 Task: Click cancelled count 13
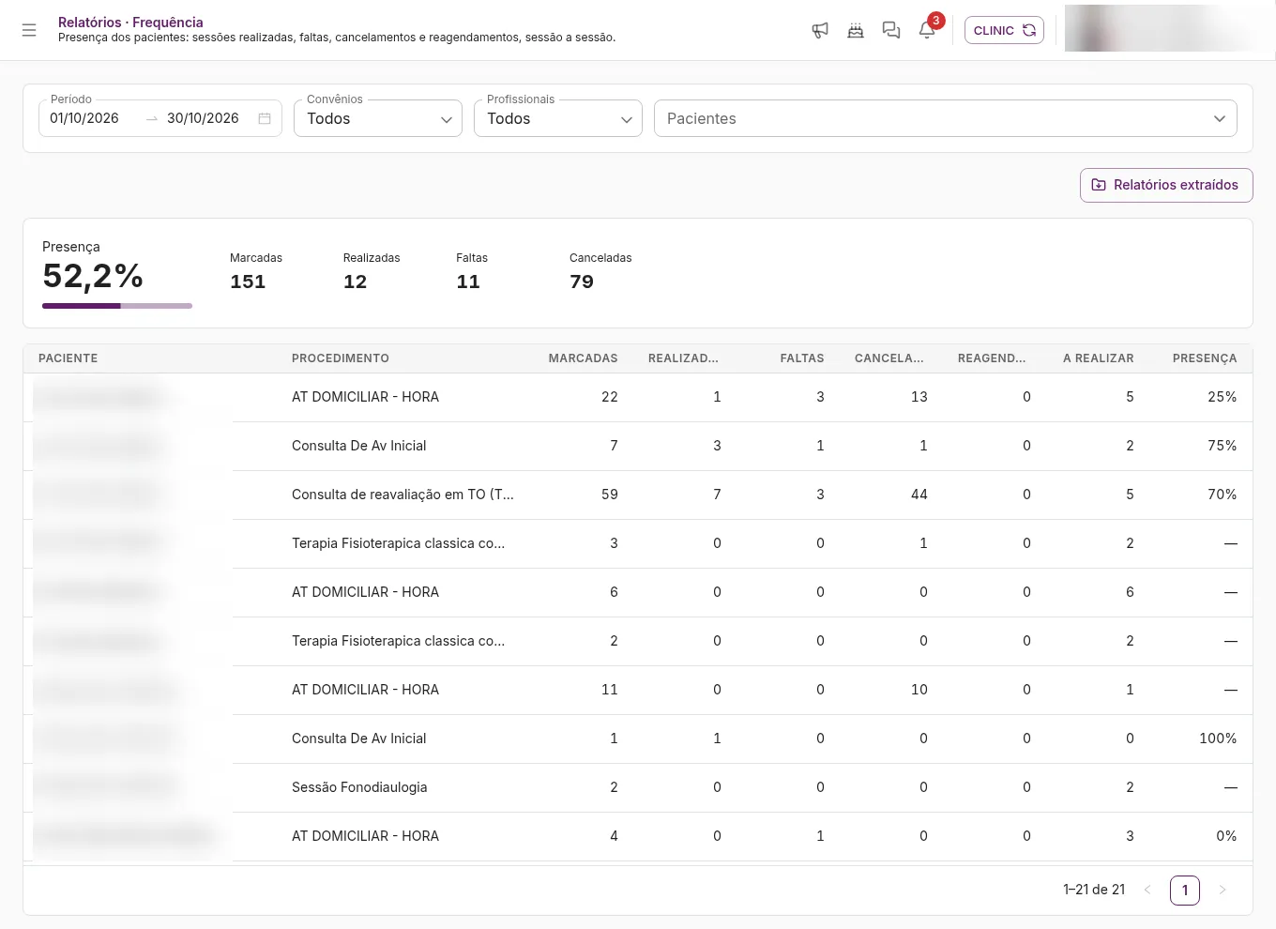[x=919, y=397]
